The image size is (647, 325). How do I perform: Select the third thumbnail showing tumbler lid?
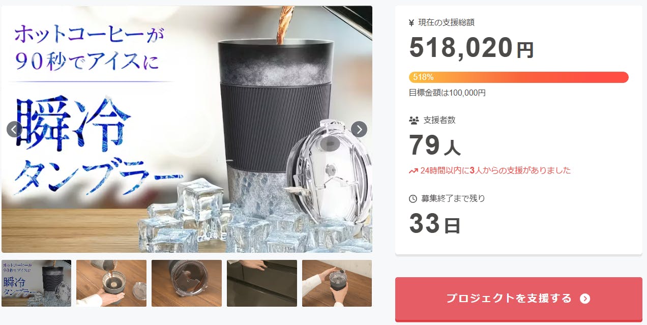(187, 283)
